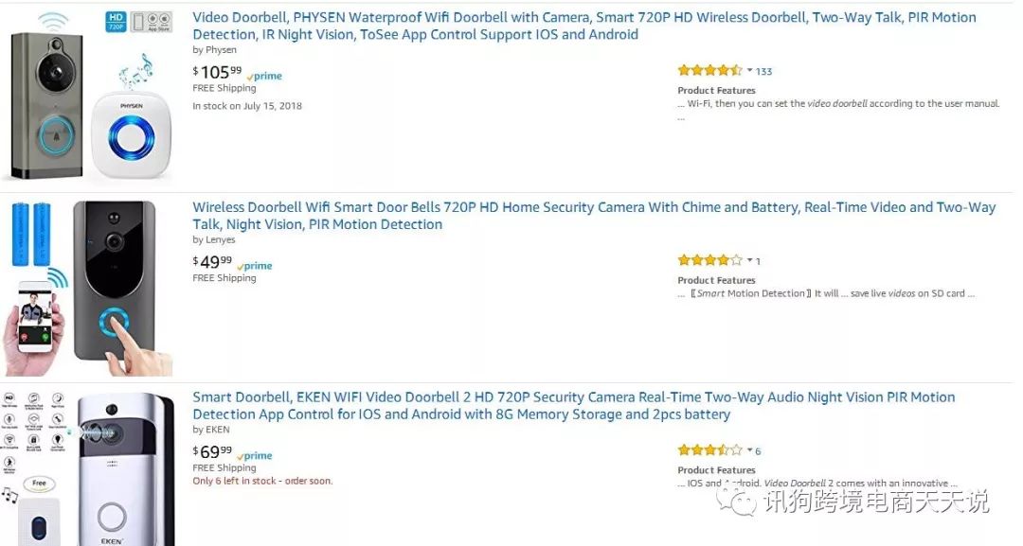Click the Prime badge next to $49.99
Screen dimensions: 1023x546
click(x=255, y=267)
